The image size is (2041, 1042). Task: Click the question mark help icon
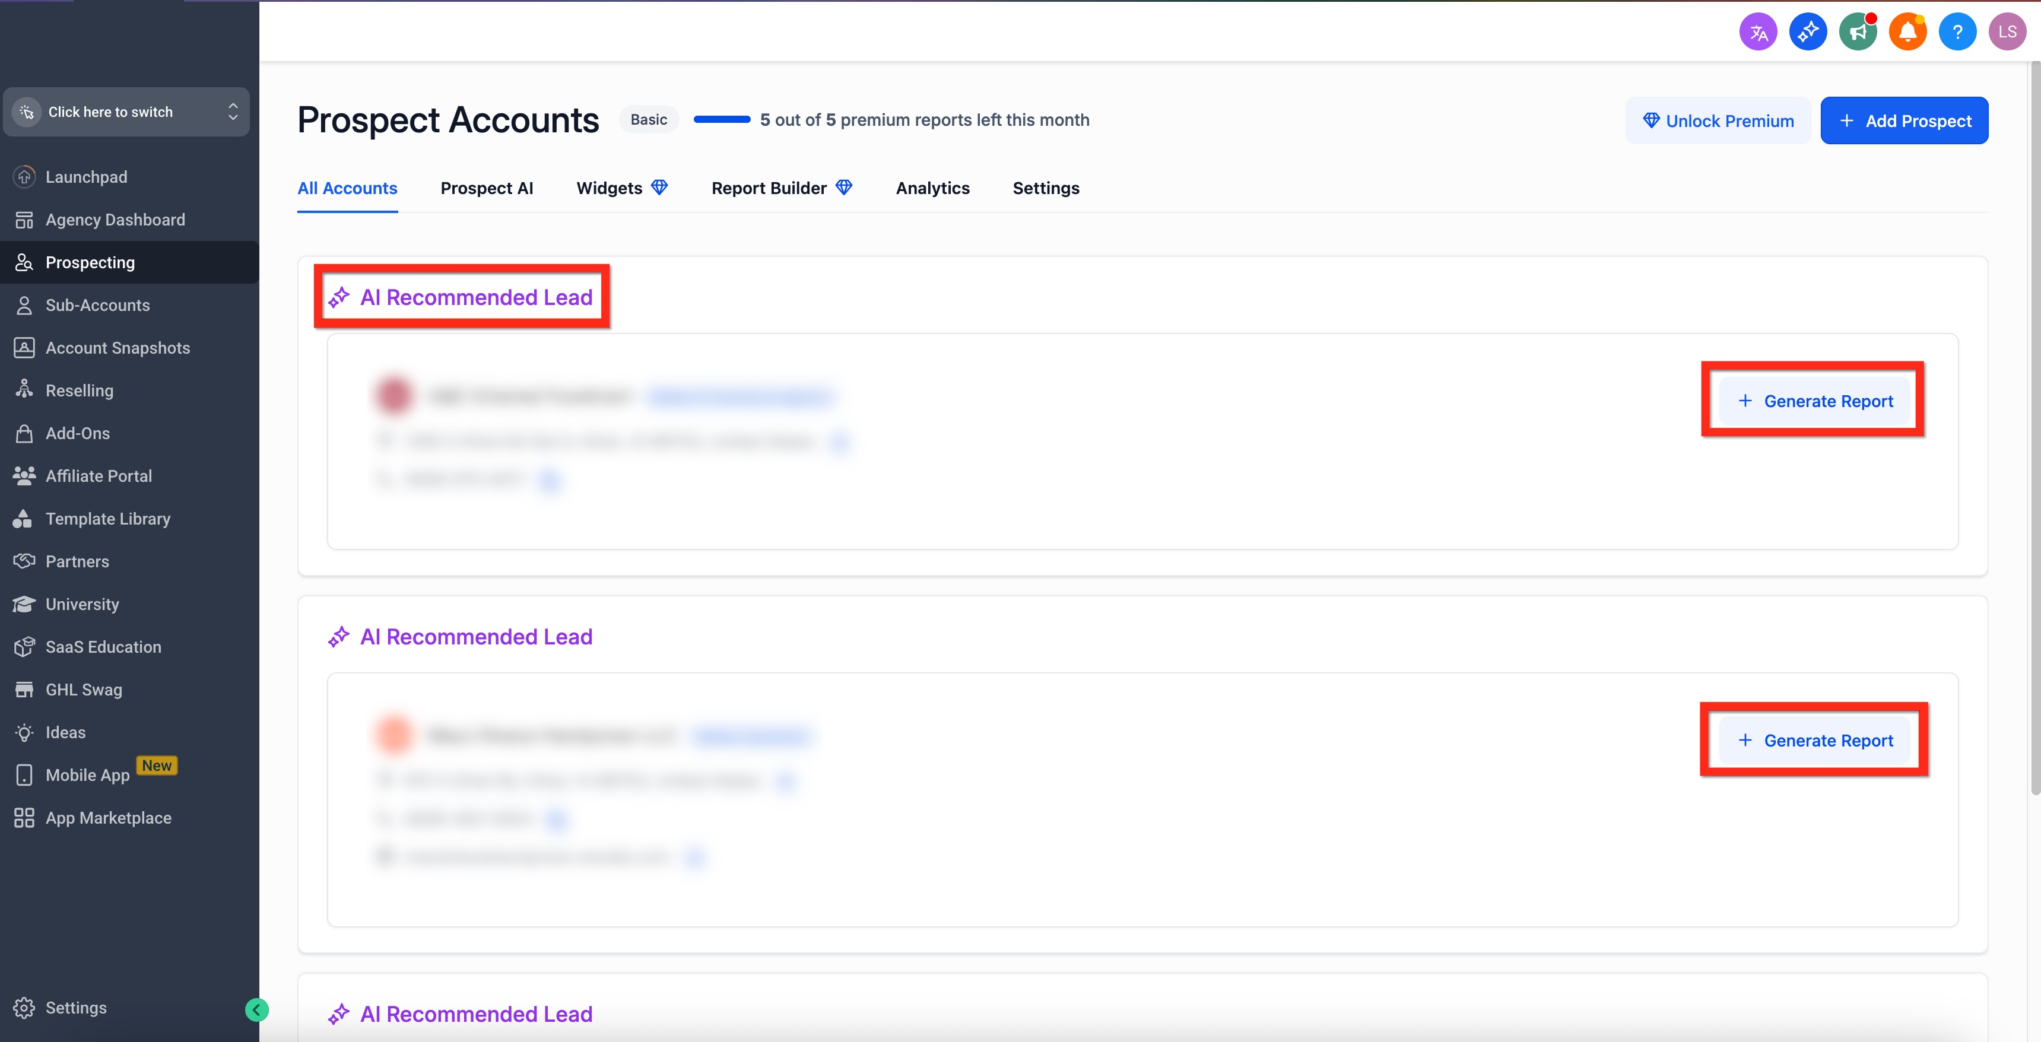pos(1958,33)
